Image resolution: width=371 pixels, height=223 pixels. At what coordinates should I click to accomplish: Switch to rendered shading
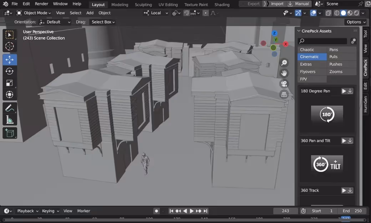357,13
